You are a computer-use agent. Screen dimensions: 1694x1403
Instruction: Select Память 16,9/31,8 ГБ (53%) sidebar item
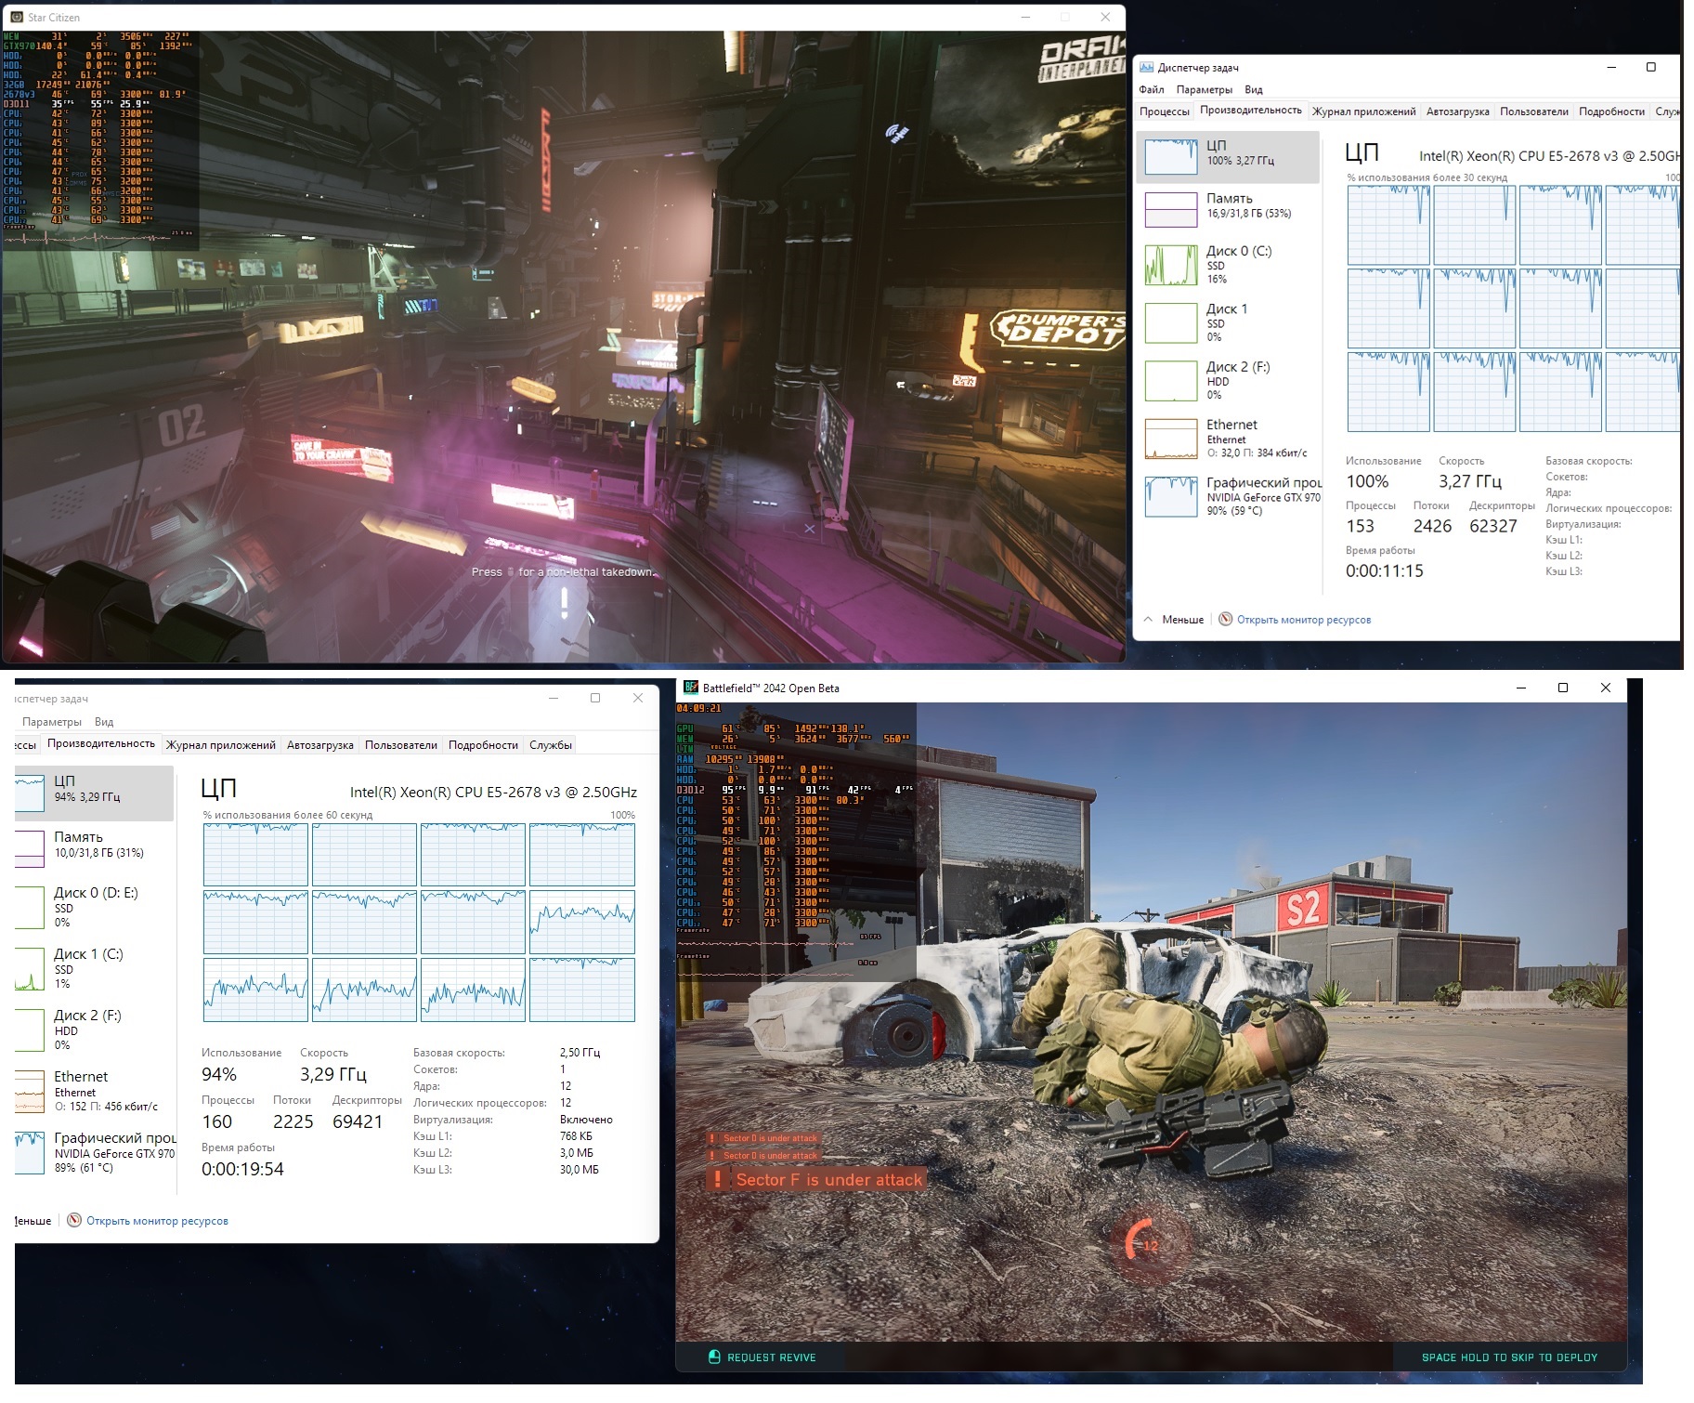click(x=1228, y=208)
